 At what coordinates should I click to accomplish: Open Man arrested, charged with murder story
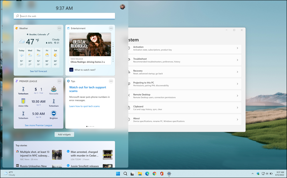[85, 154]
